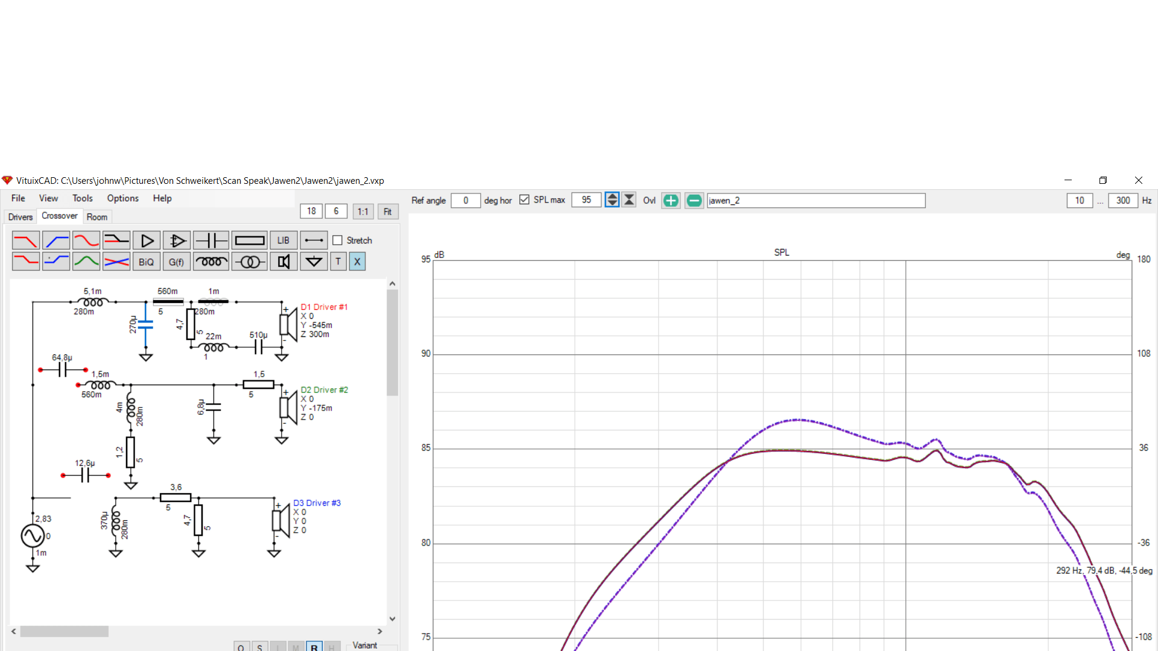Click the jawen_2 overlay name field

tap(815, 201)
